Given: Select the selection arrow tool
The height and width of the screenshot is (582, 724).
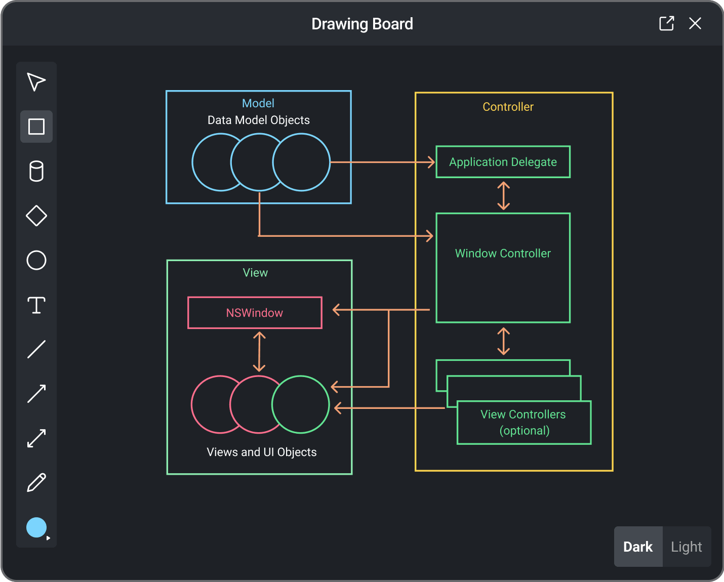Looking at the screenshot, I should [x=36, y=81].
